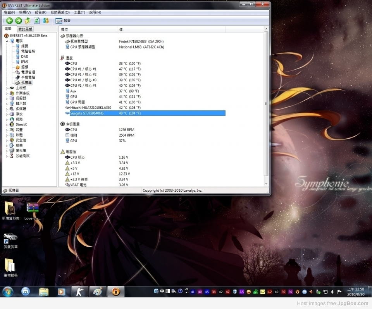Collapse the 電腦 tree node

[x=7, y=41]
